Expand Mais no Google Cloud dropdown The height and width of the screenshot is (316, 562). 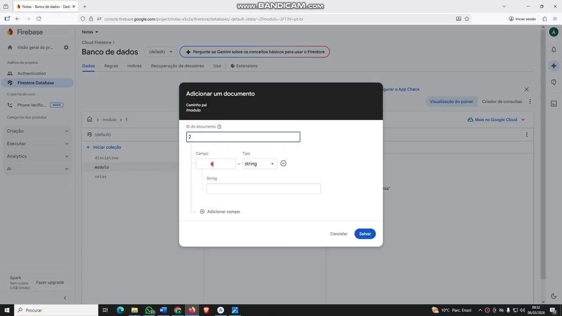click(496, 119)
